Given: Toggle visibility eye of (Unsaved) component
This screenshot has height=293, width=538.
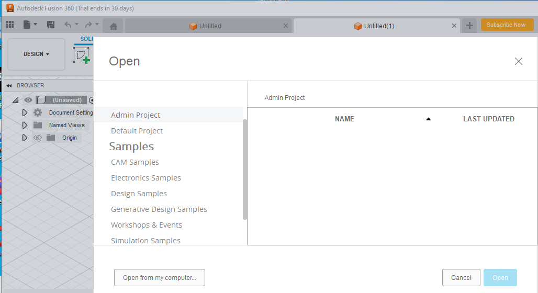Looking at the screenshot, I should 28,100.
